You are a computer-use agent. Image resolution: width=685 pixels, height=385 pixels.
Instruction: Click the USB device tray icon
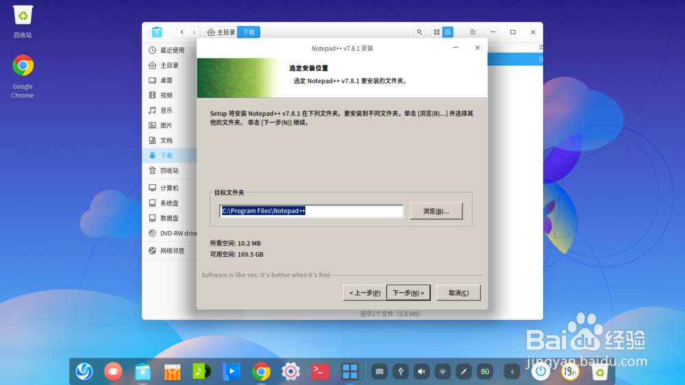(401, 372)
